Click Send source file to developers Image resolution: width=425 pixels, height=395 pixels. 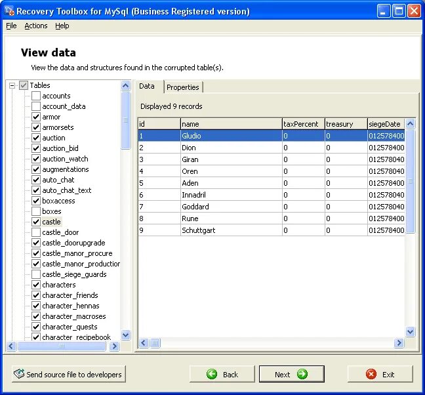click(x=69, y=374)
